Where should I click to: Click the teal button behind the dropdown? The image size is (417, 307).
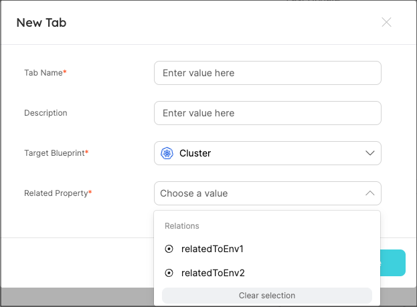[393, 263]
